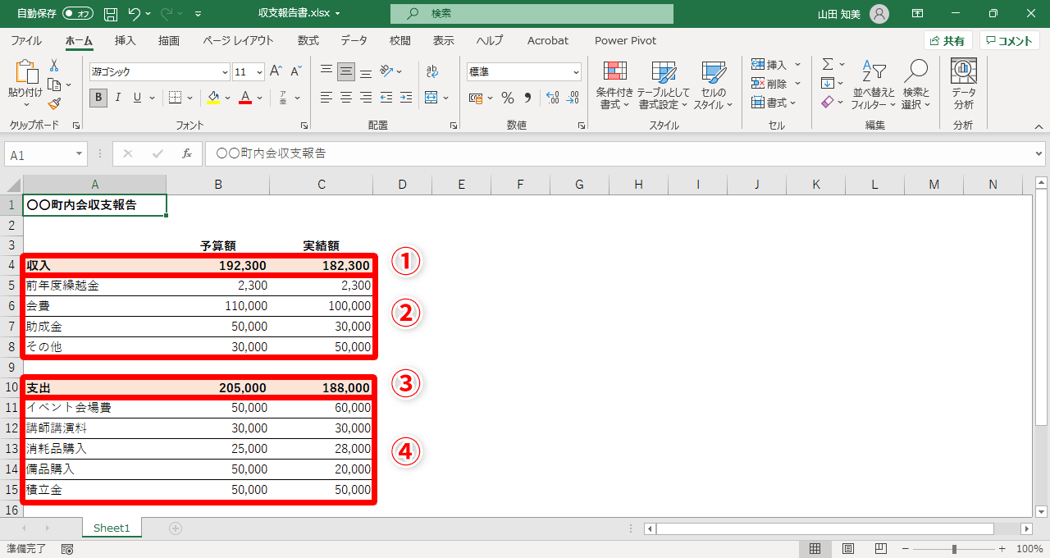
Task: Decrease font size with the small A icon
Action: pyautogui.click(x=297, y=71)
